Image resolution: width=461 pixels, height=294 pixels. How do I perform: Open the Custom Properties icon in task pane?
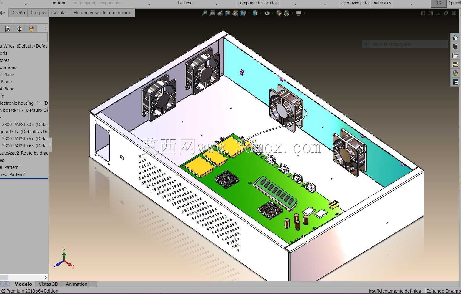455,82
